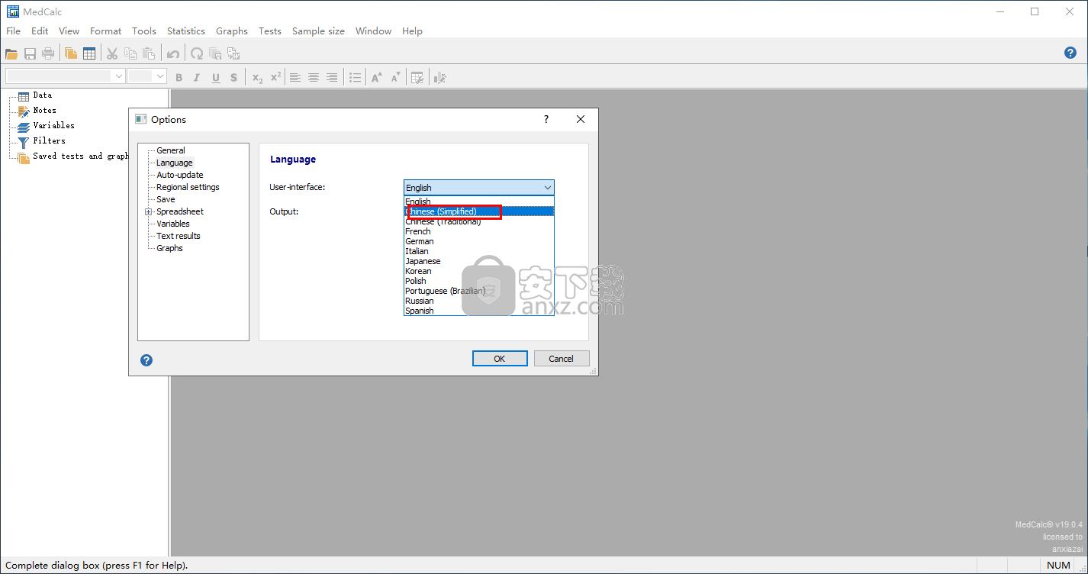
Task: Click the circular Repeat/Recalculate icon
Action: coord(197,53)
